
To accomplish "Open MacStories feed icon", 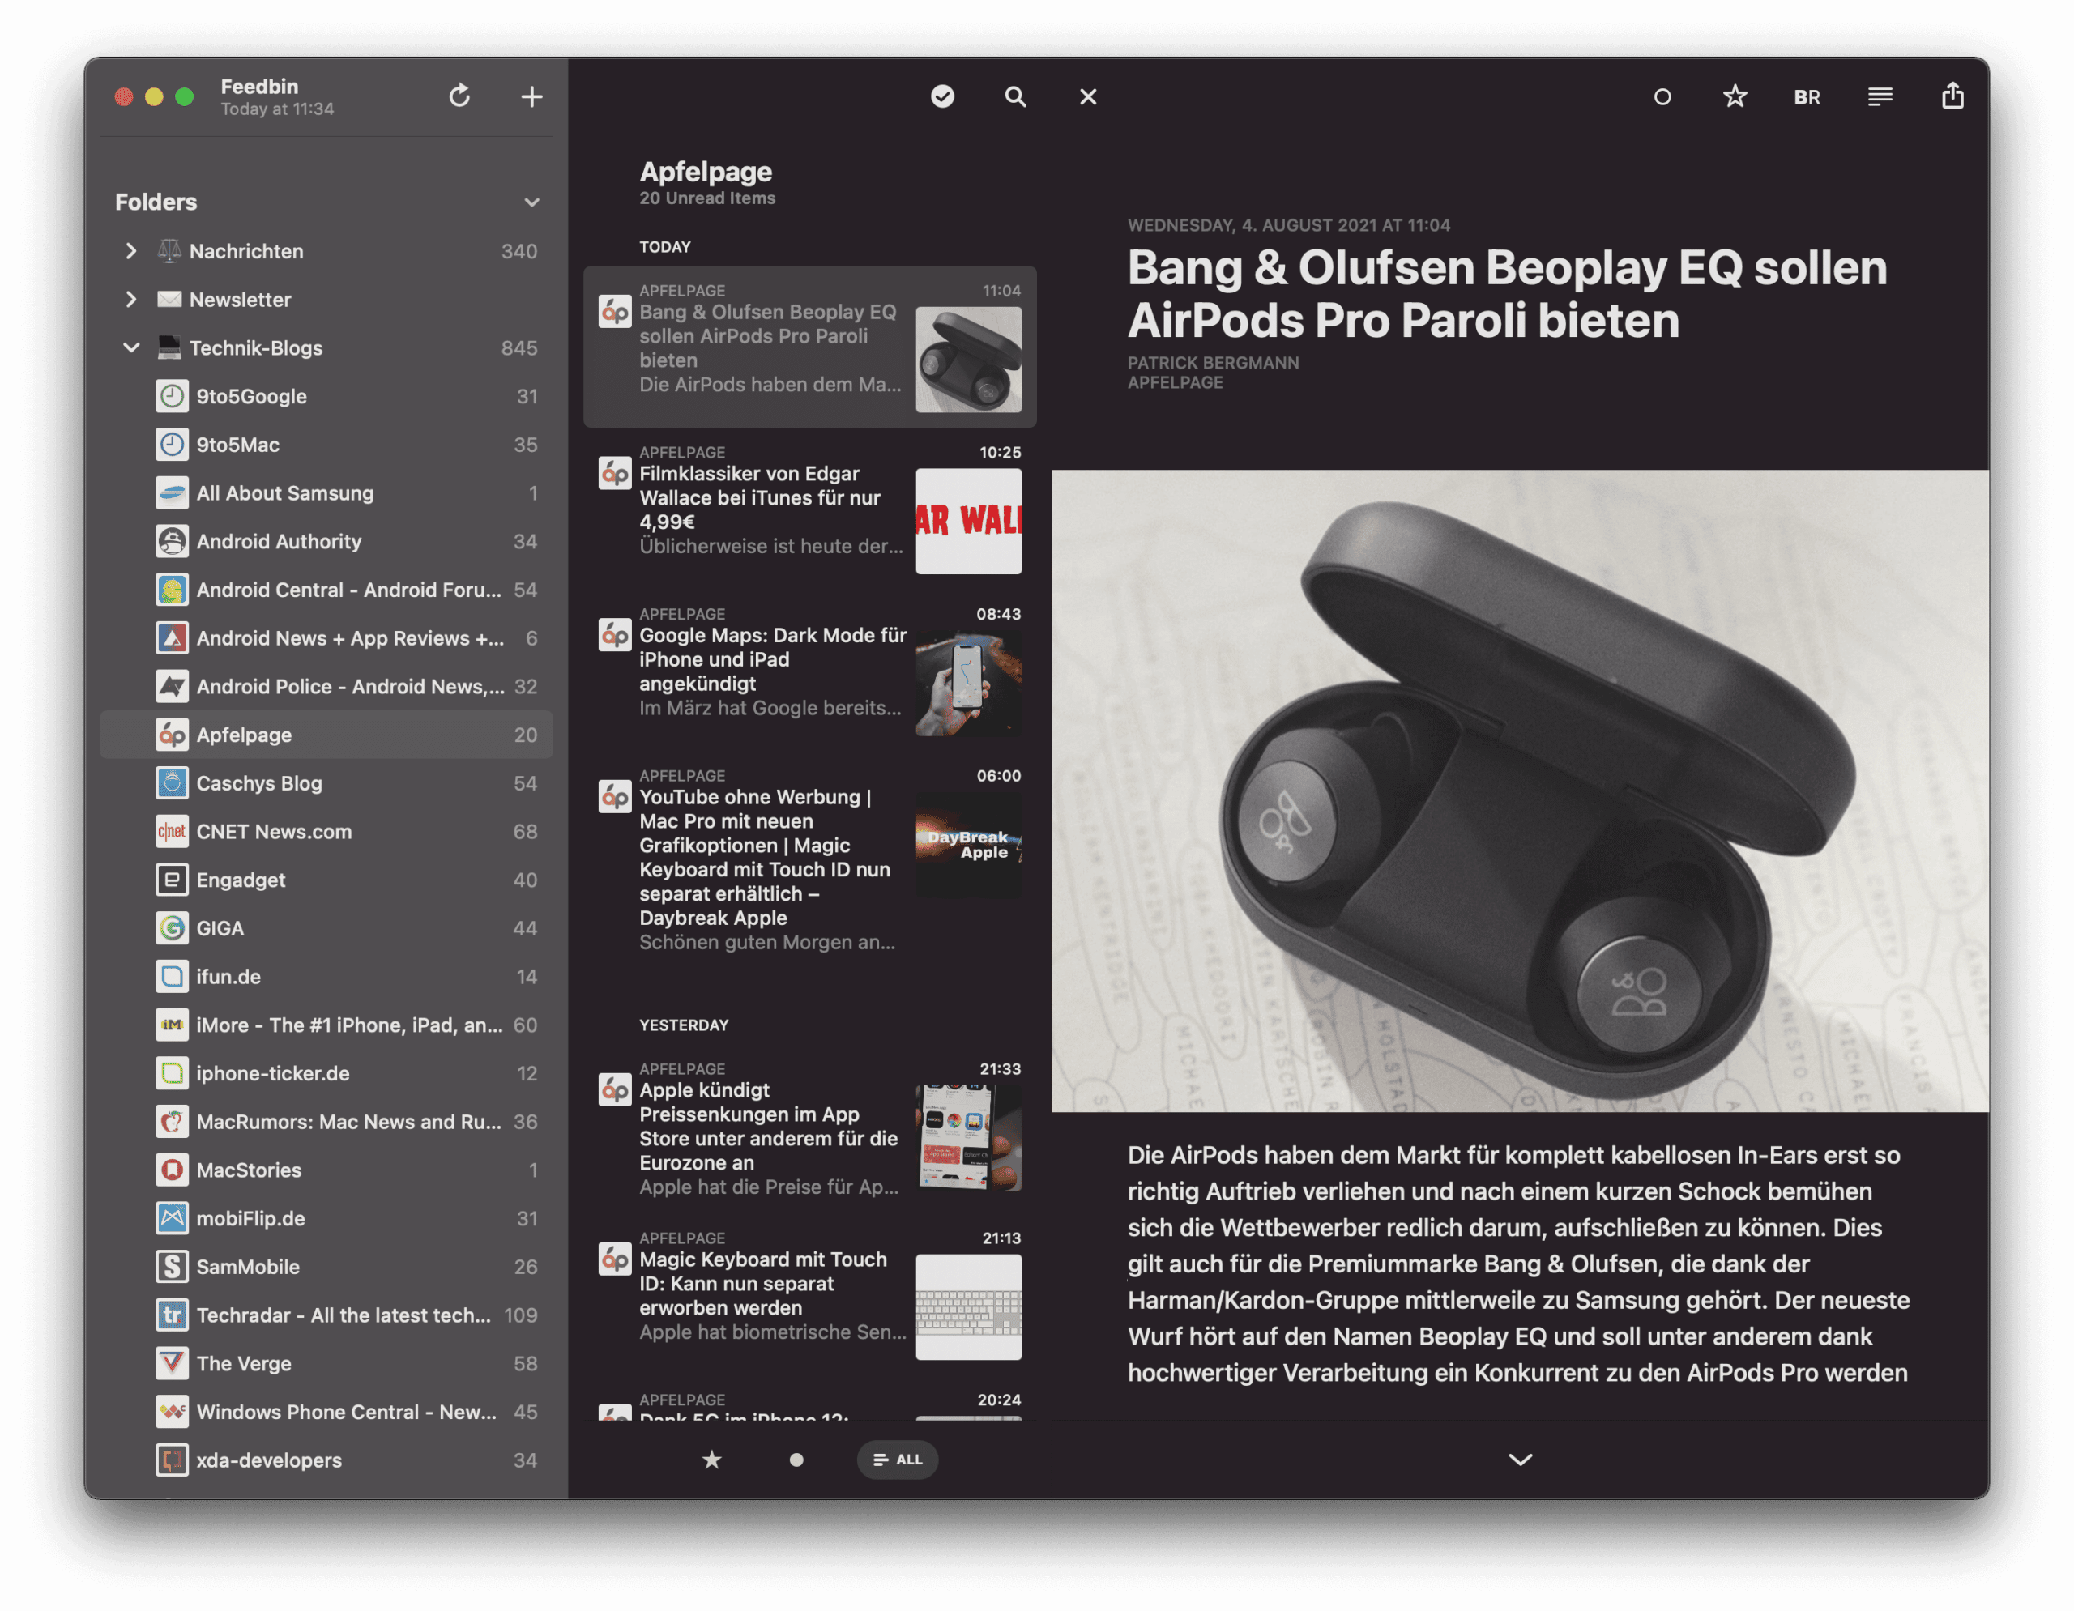I will click(x=172, y=1170).
